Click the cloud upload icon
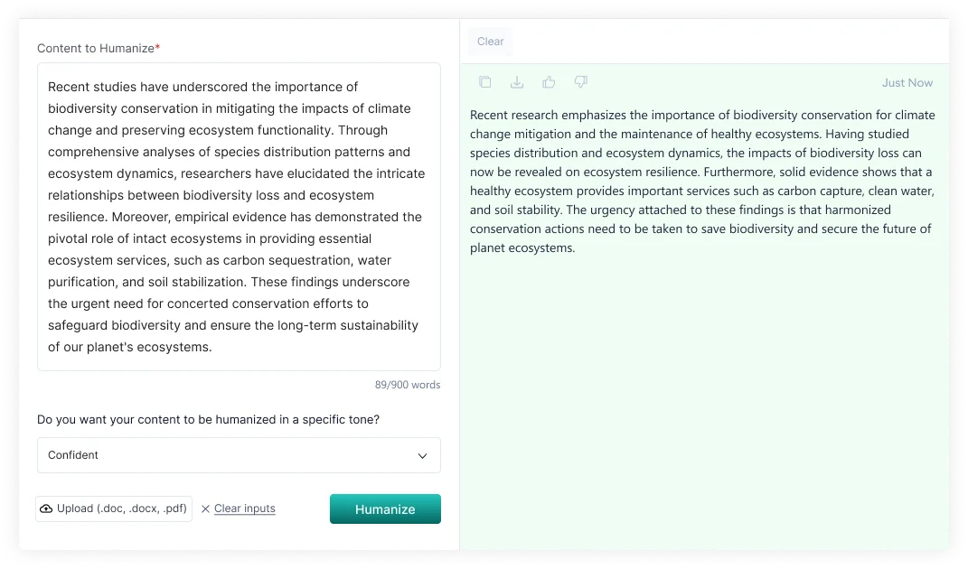Viewport: 968px width, 569px height. point(46,508)
